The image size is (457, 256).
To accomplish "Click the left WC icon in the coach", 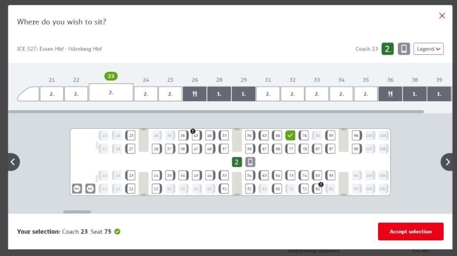I will 77,189.
